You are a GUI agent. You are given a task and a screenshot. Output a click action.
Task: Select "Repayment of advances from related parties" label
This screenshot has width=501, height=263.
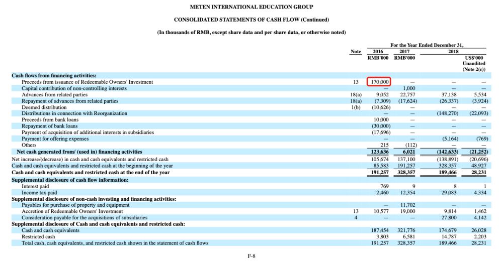point(70,101)
